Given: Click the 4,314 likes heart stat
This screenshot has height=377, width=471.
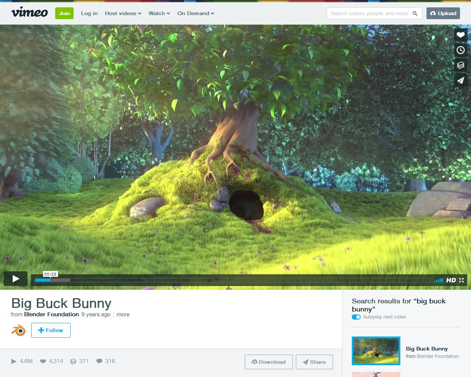Looking at the screenshot, I should tap(52, 361).
